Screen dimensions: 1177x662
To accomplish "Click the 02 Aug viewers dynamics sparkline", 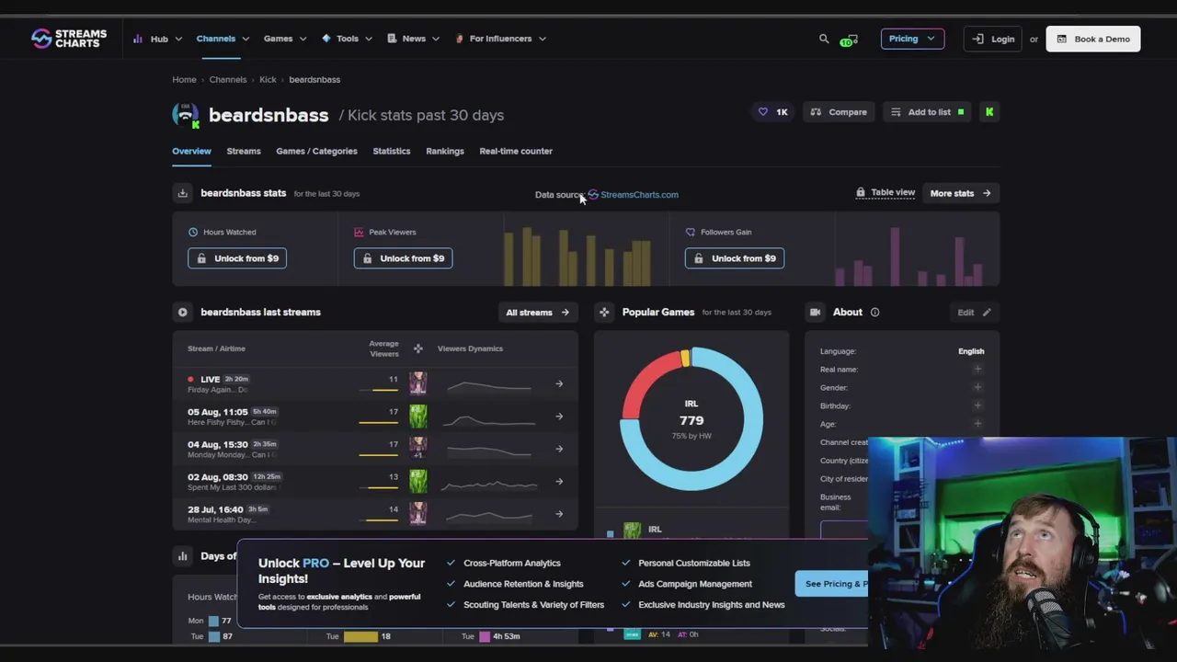I will click(x=489, y=484).
